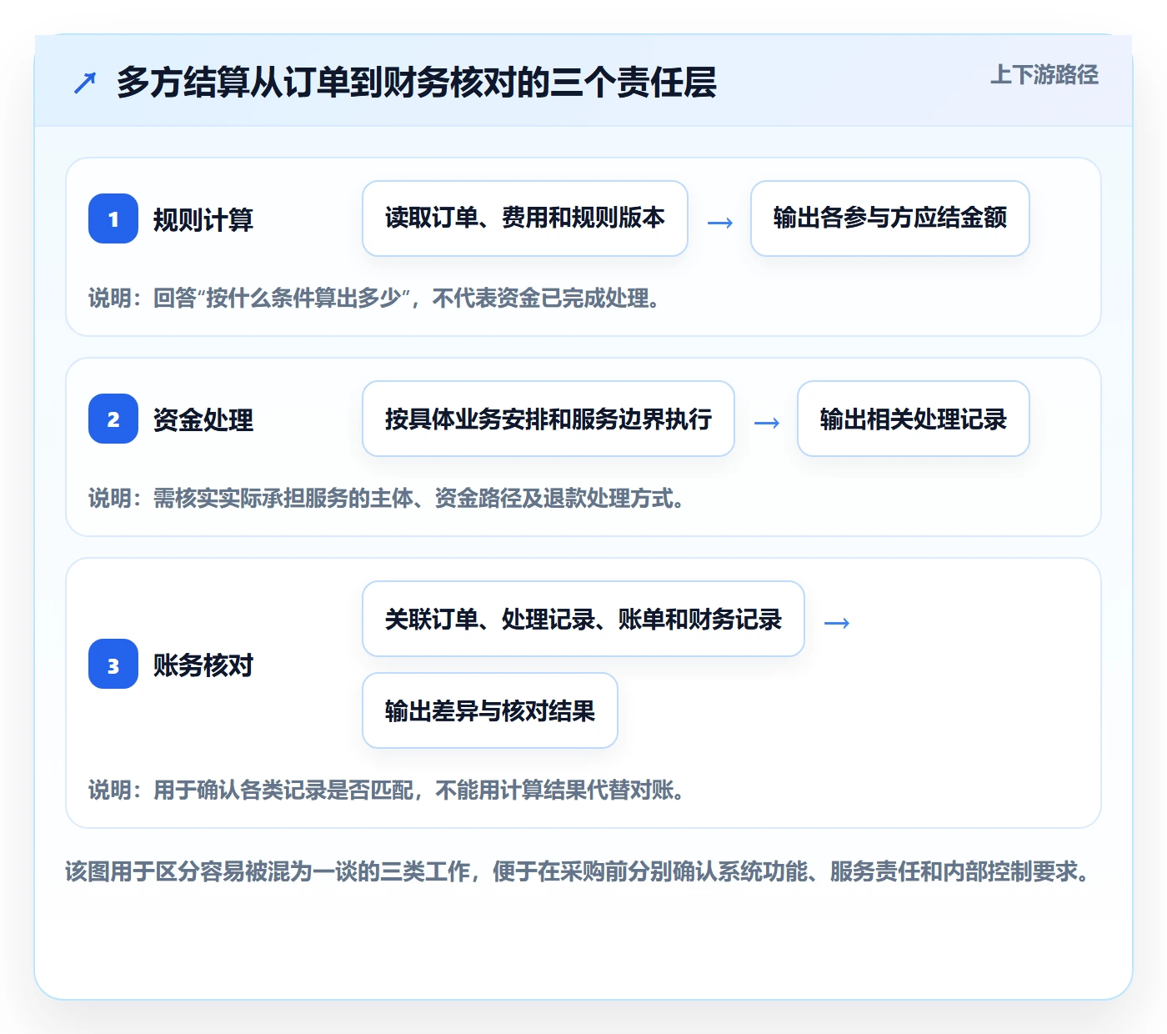Image resolution: width=1167 pixels, height=1034 pixels.
Task: Click the note starting 说明：回答“按什么条件算出多少”
Action: [x=376, y=298]
